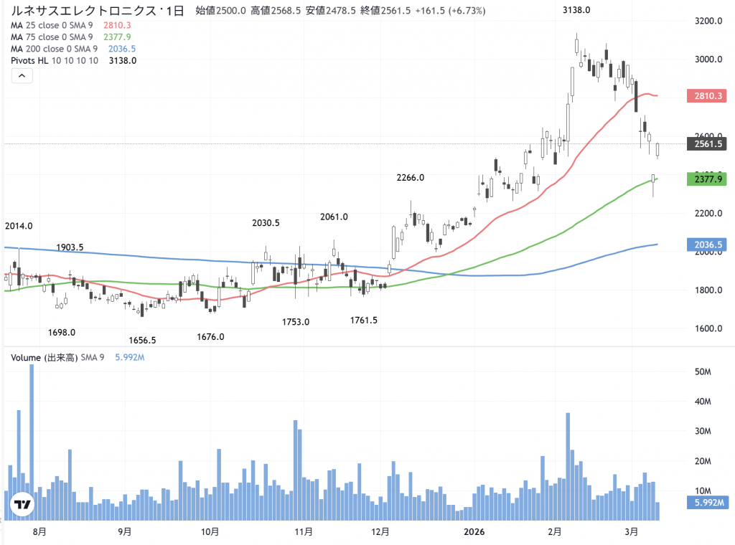Viewport: 735px width, 545px height.
Task: Click the 50M level on volume axis
Action: click(702, 371)
